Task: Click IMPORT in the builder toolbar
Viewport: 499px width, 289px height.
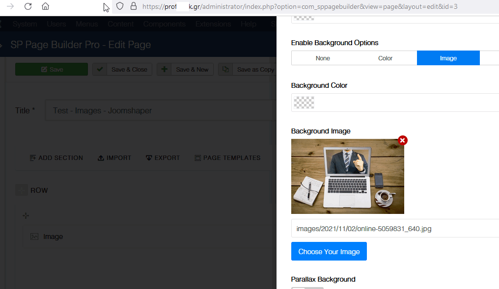Action: (114, 158)
